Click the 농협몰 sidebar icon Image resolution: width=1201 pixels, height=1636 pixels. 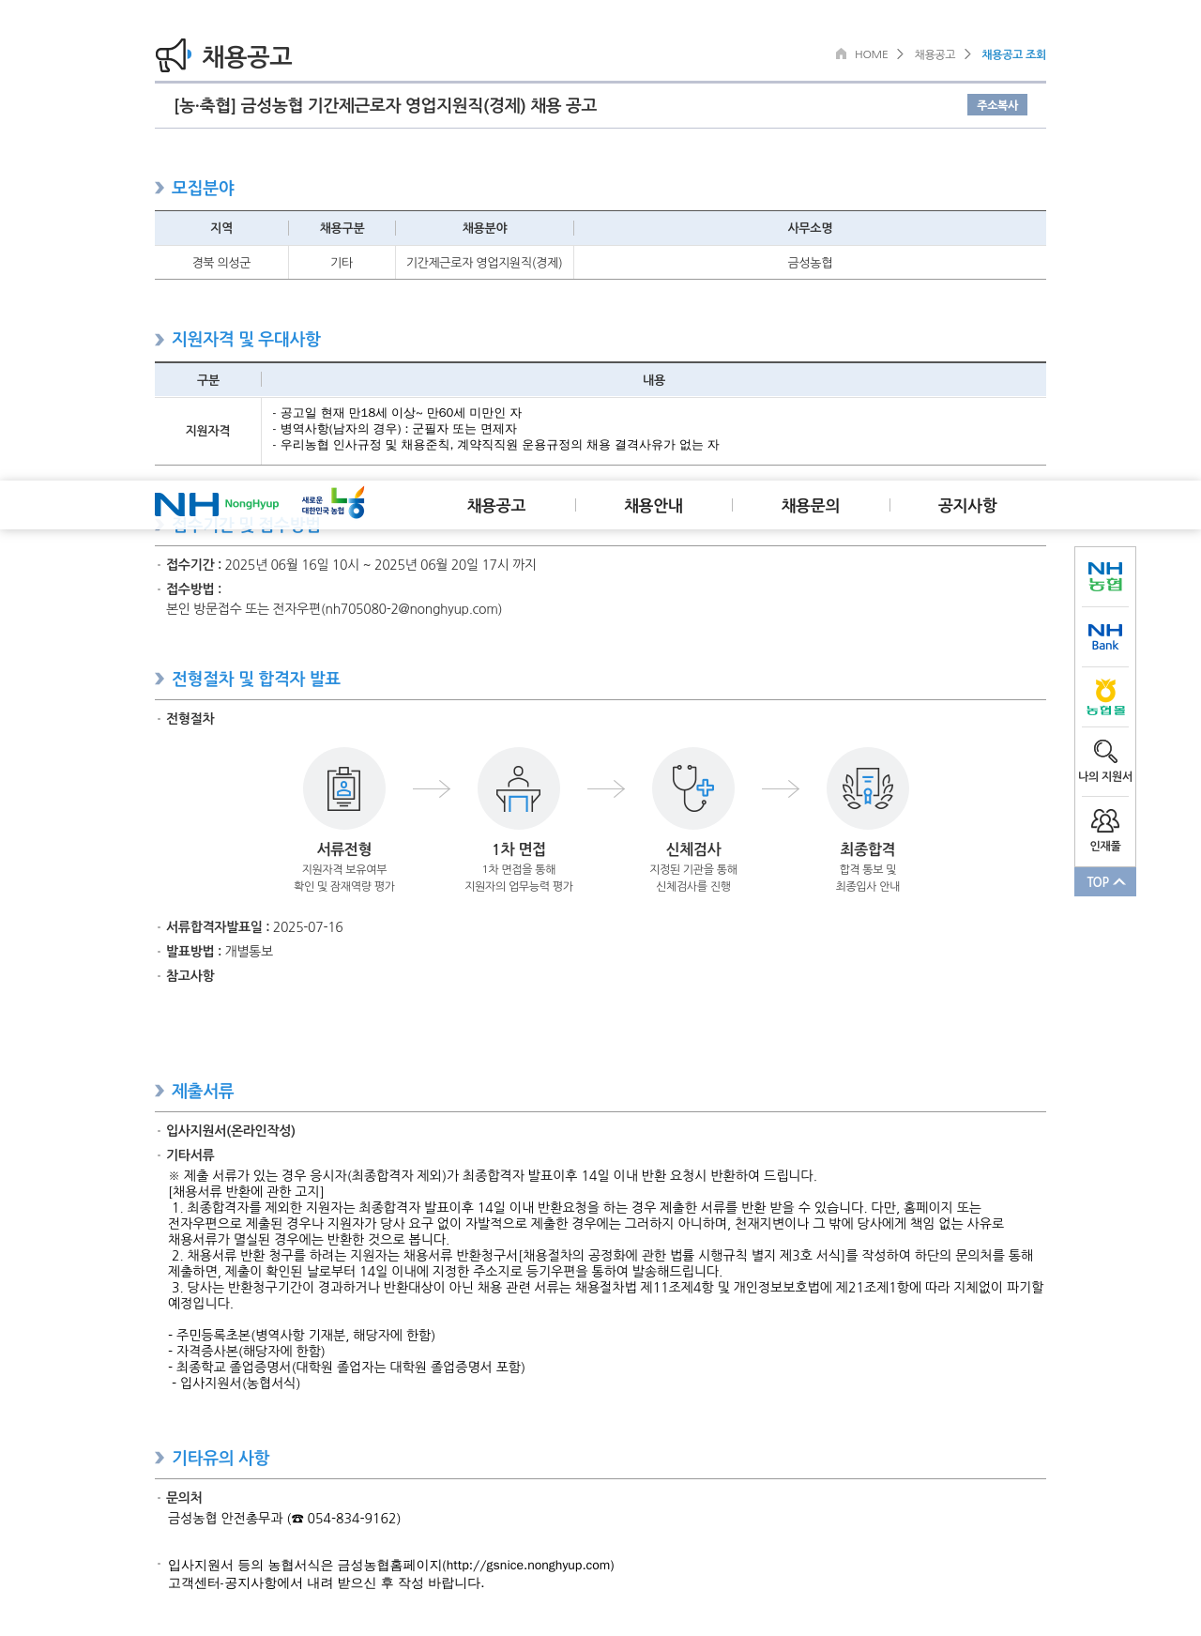(x=1105, y=697)
